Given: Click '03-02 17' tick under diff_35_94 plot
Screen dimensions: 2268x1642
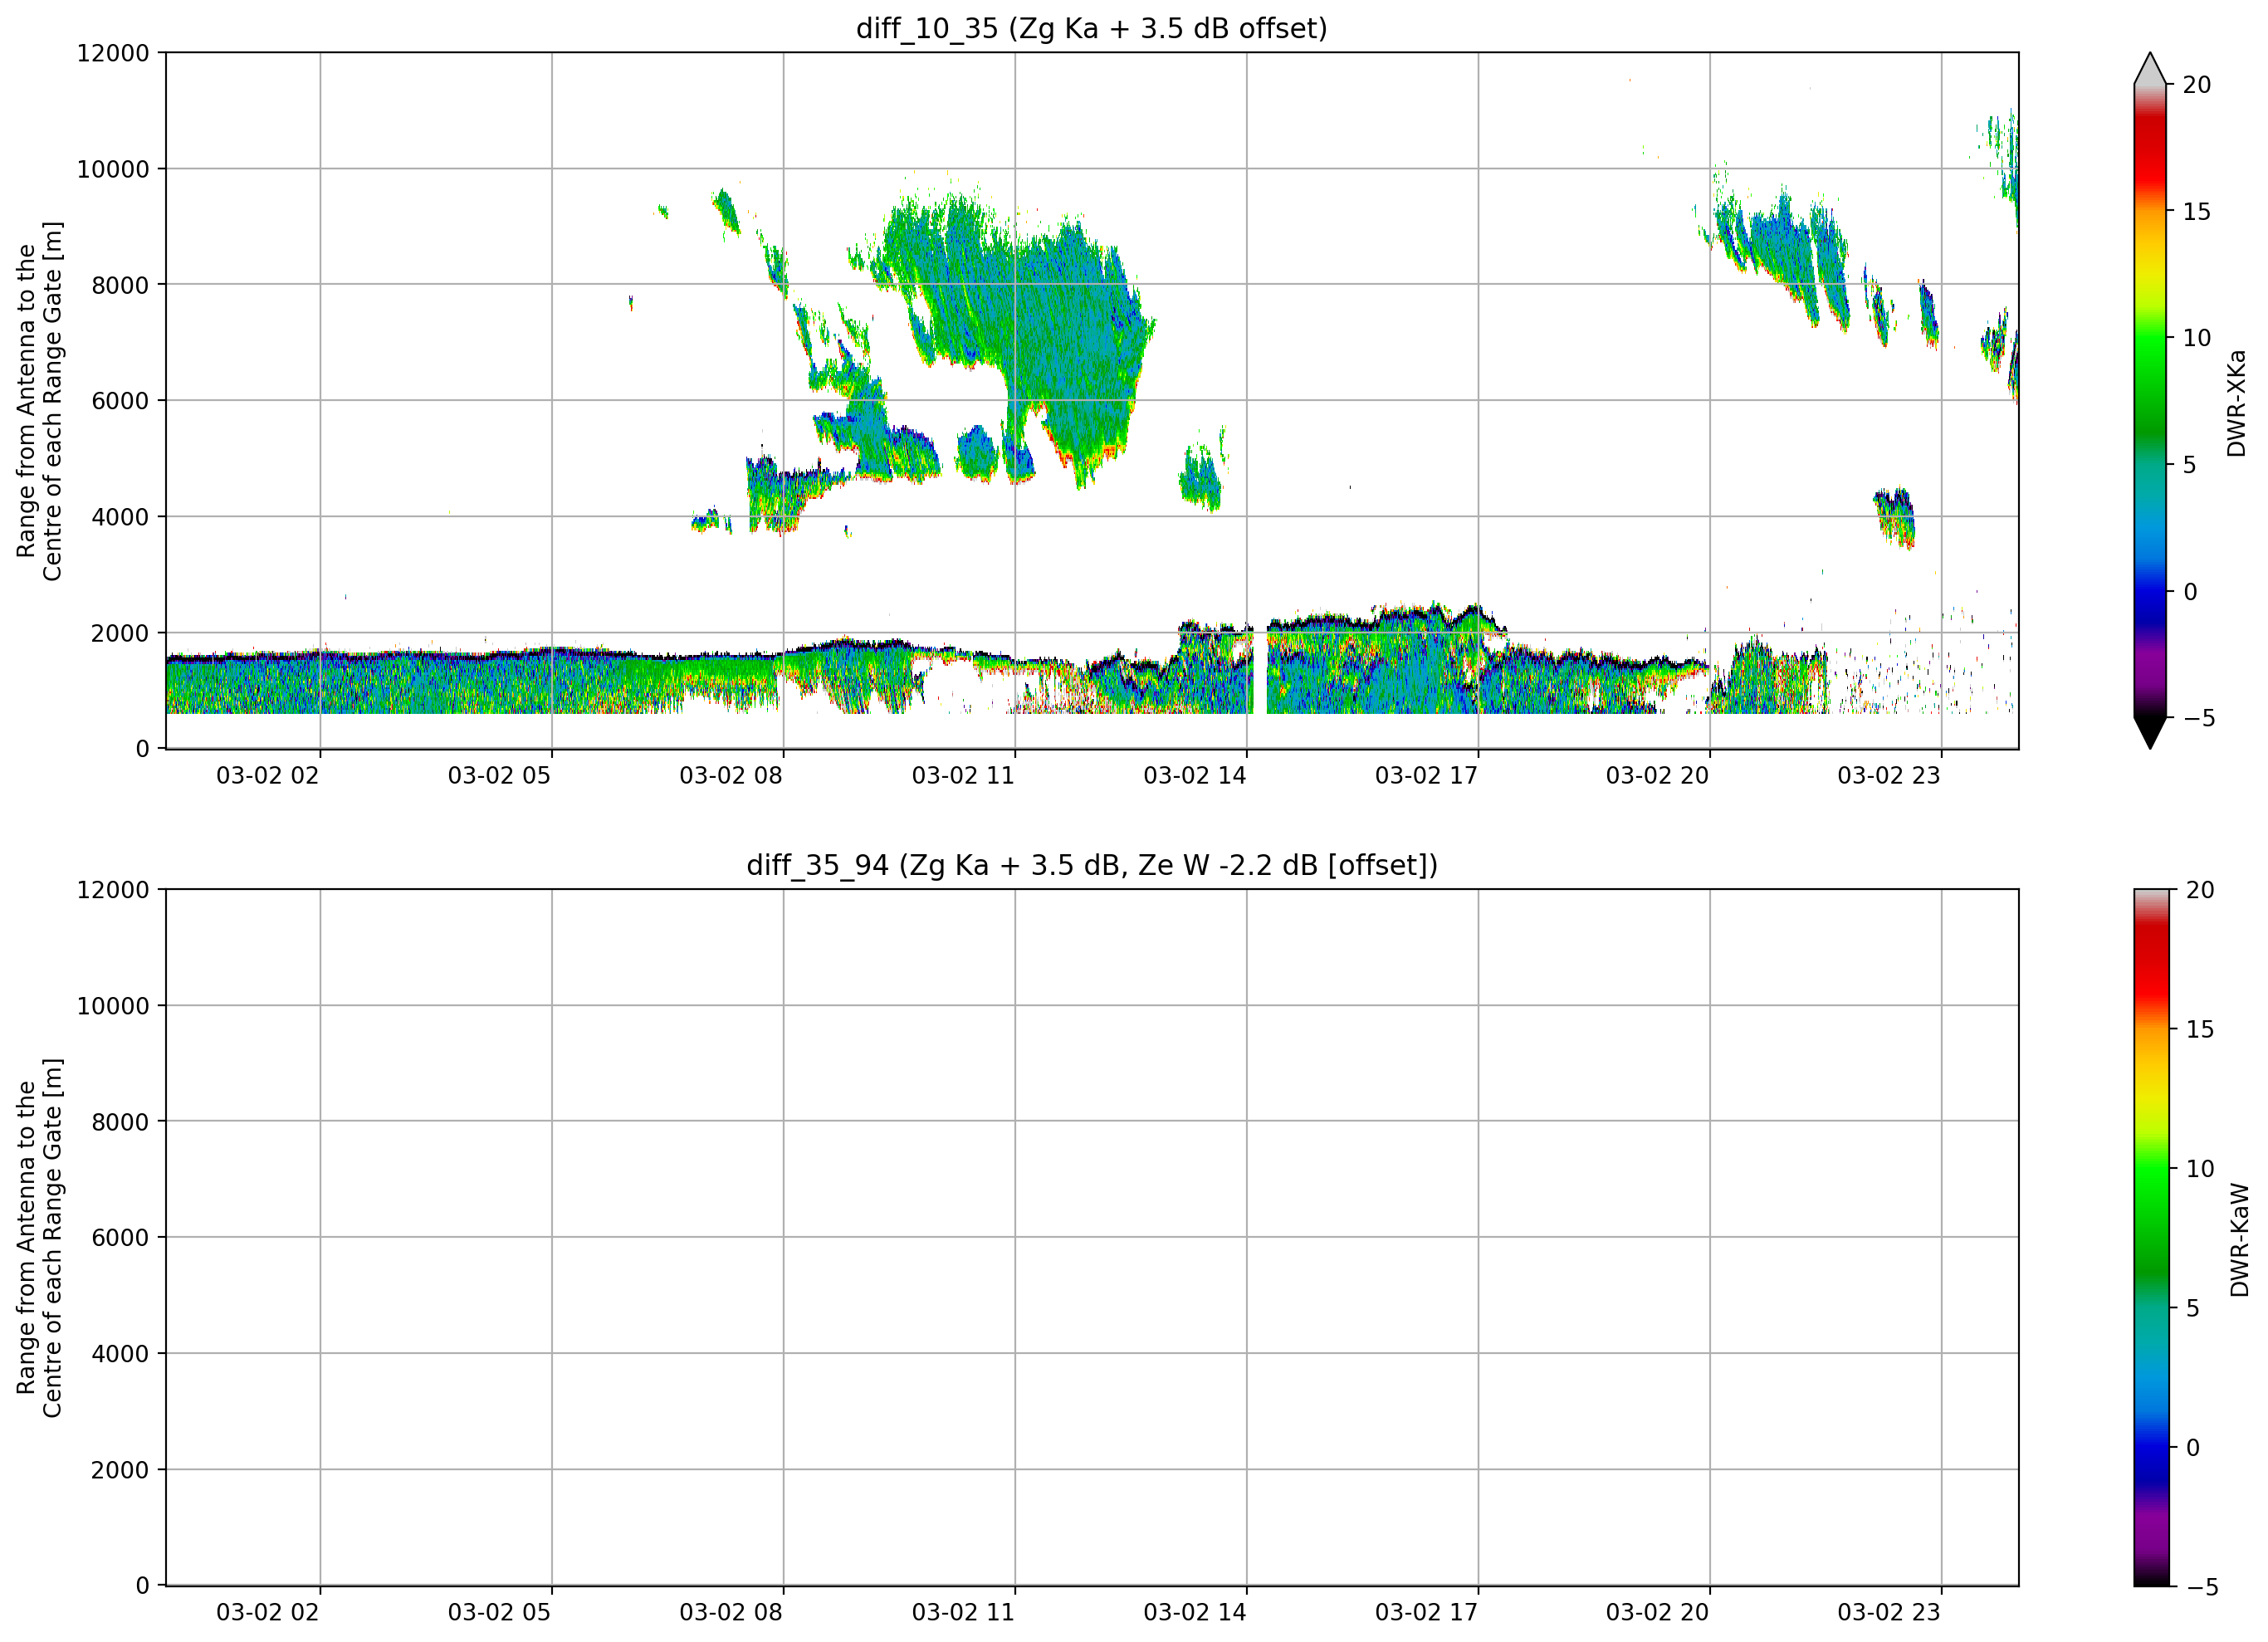Looking at the screenshot, I should point(1426,1613).
